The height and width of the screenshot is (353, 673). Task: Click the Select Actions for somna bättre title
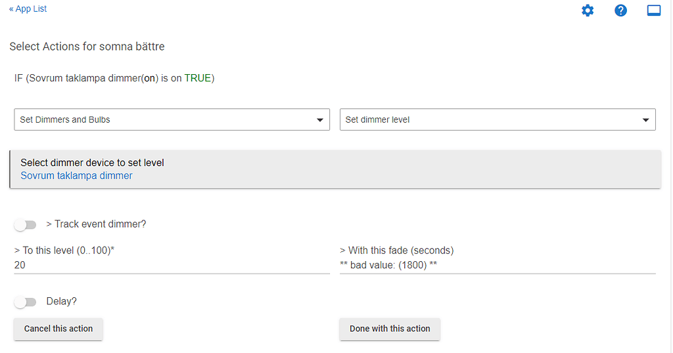[x=87, y=47]
